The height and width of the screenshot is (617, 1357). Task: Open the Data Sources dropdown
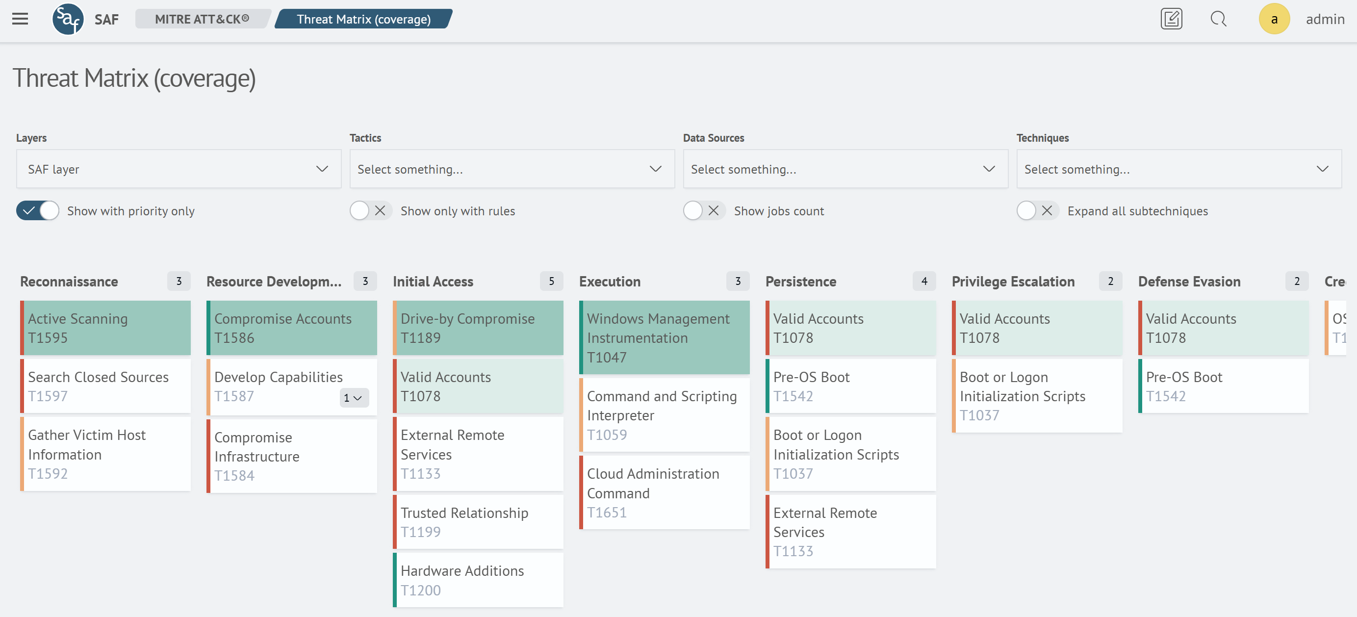(845, 169)
